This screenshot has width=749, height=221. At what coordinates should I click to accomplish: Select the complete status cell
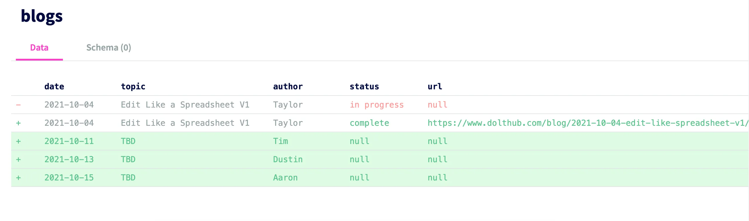(x=369, y=123)
